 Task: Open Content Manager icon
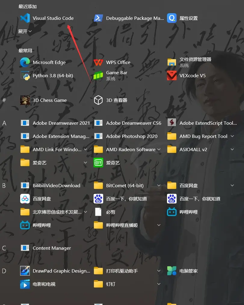25,248
